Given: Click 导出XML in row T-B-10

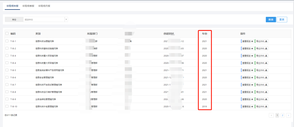Looking at the screenshot, I should click(x=262, y=106).
